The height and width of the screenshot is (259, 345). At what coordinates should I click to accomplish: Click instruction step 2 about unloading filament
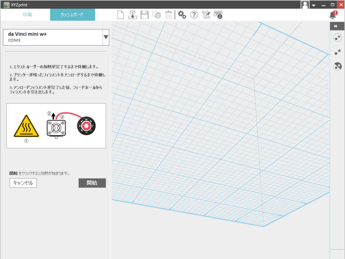pos(57,77)
